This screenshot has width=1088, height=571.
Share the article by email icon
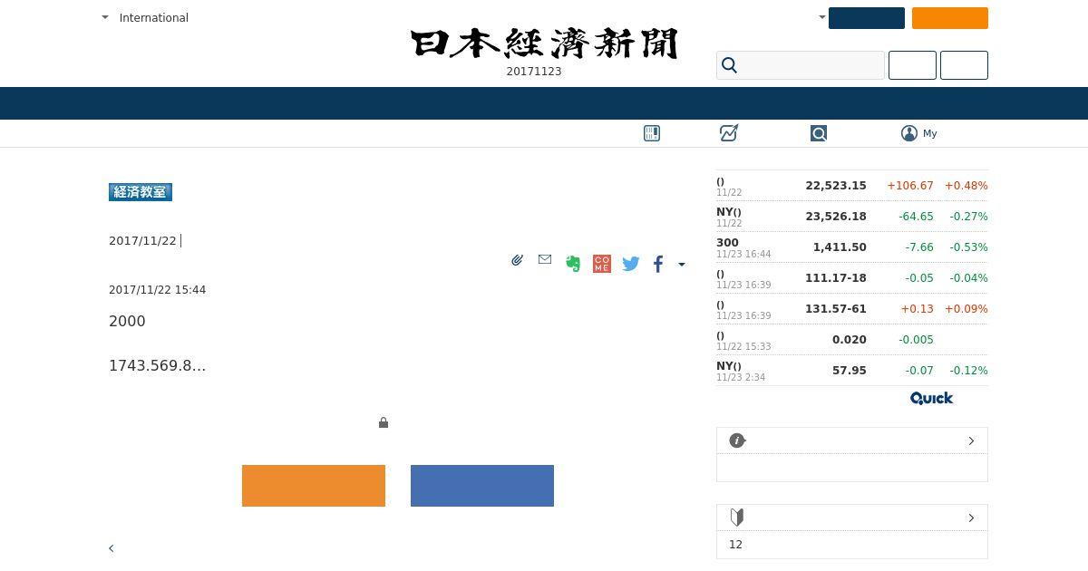[x=545, y=259]
